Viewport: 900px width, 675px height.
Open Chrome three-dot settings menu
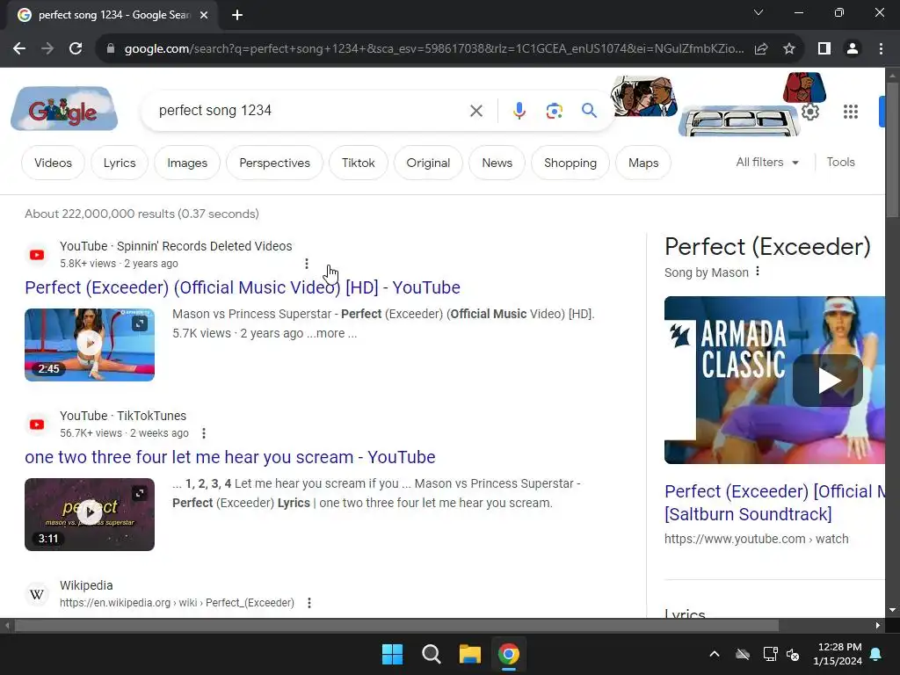coord(881,49)
